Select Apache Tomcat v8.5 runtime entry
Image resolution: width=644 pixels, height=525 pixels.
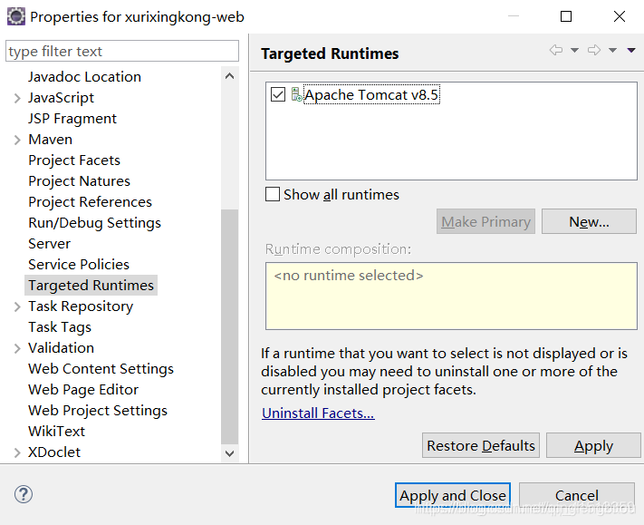point(371,94)
